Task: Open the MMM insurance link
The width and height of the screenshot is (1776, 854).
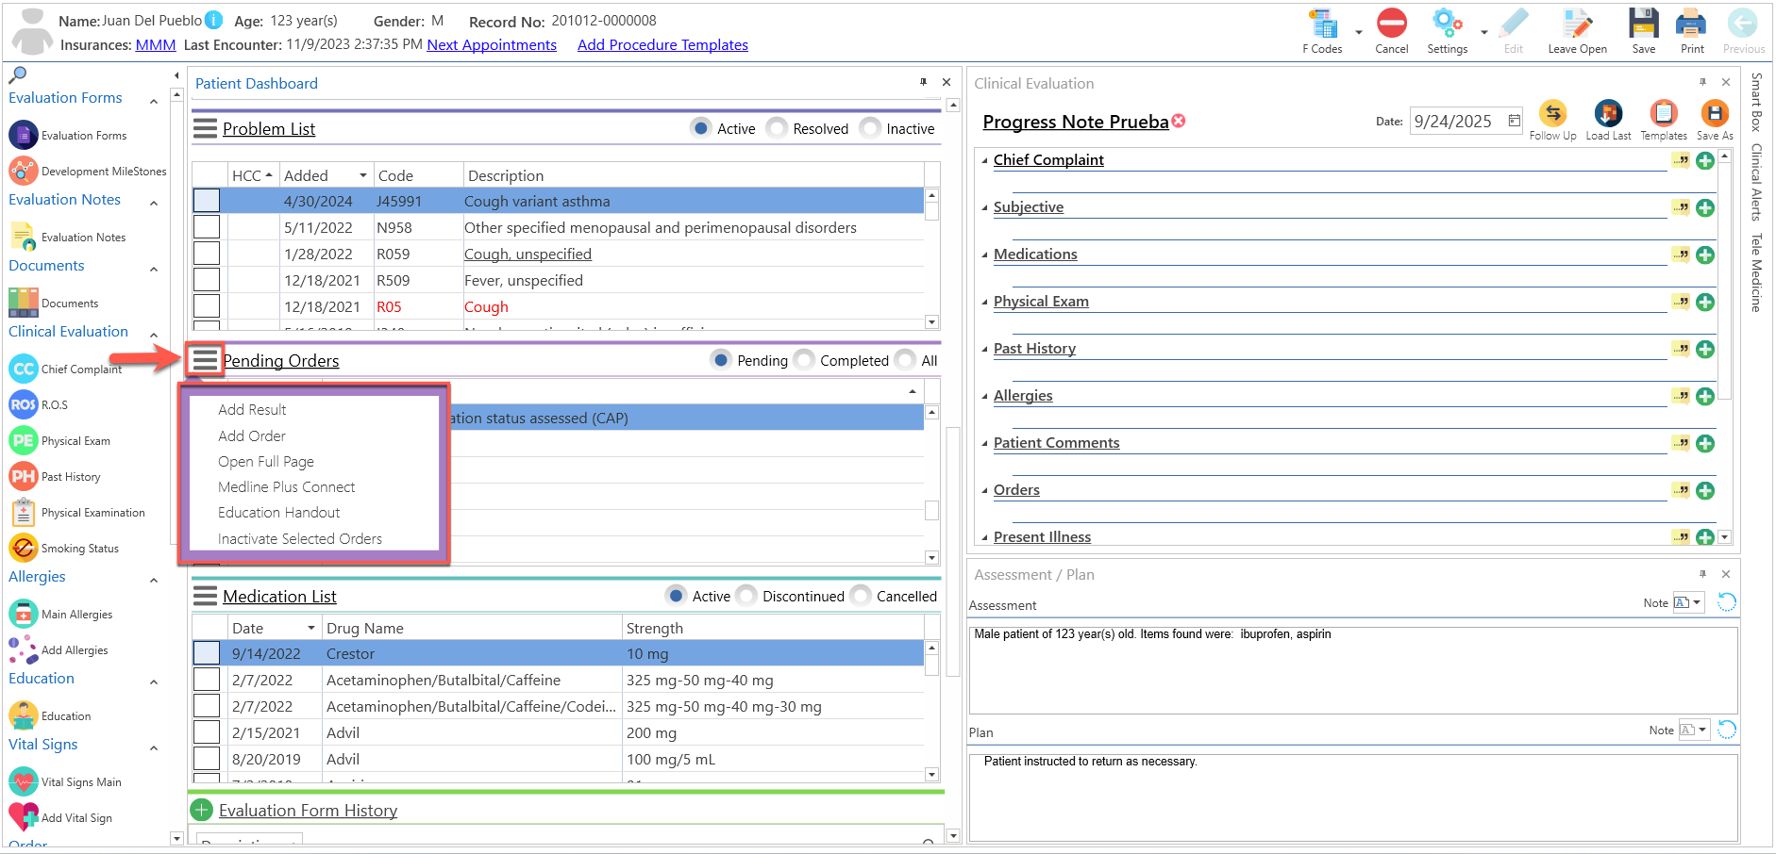Action: (x=156, y=44)
